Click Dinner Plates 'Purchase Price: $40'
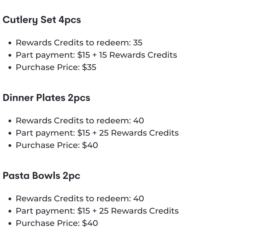 [x=57, y=145]
